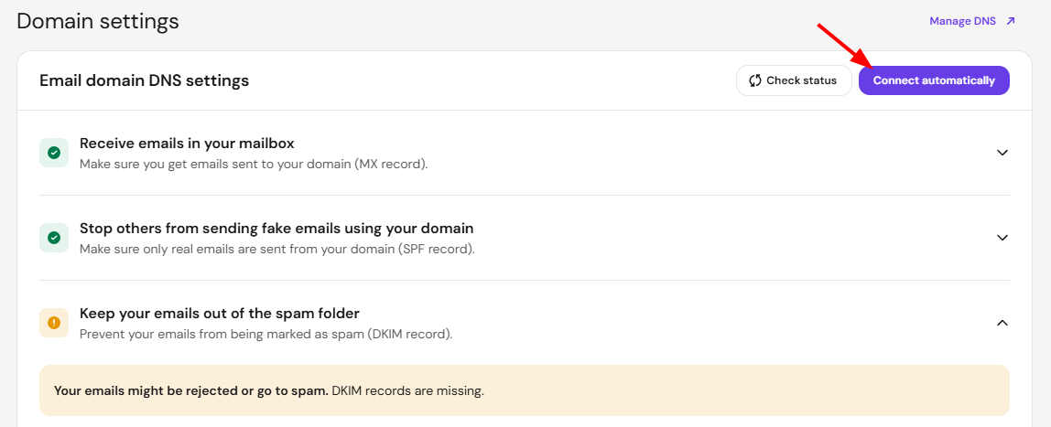This screenshot has height=427, width=1051.
Task: Select the Stop others from sending fake emails heading
Action: 276,229
